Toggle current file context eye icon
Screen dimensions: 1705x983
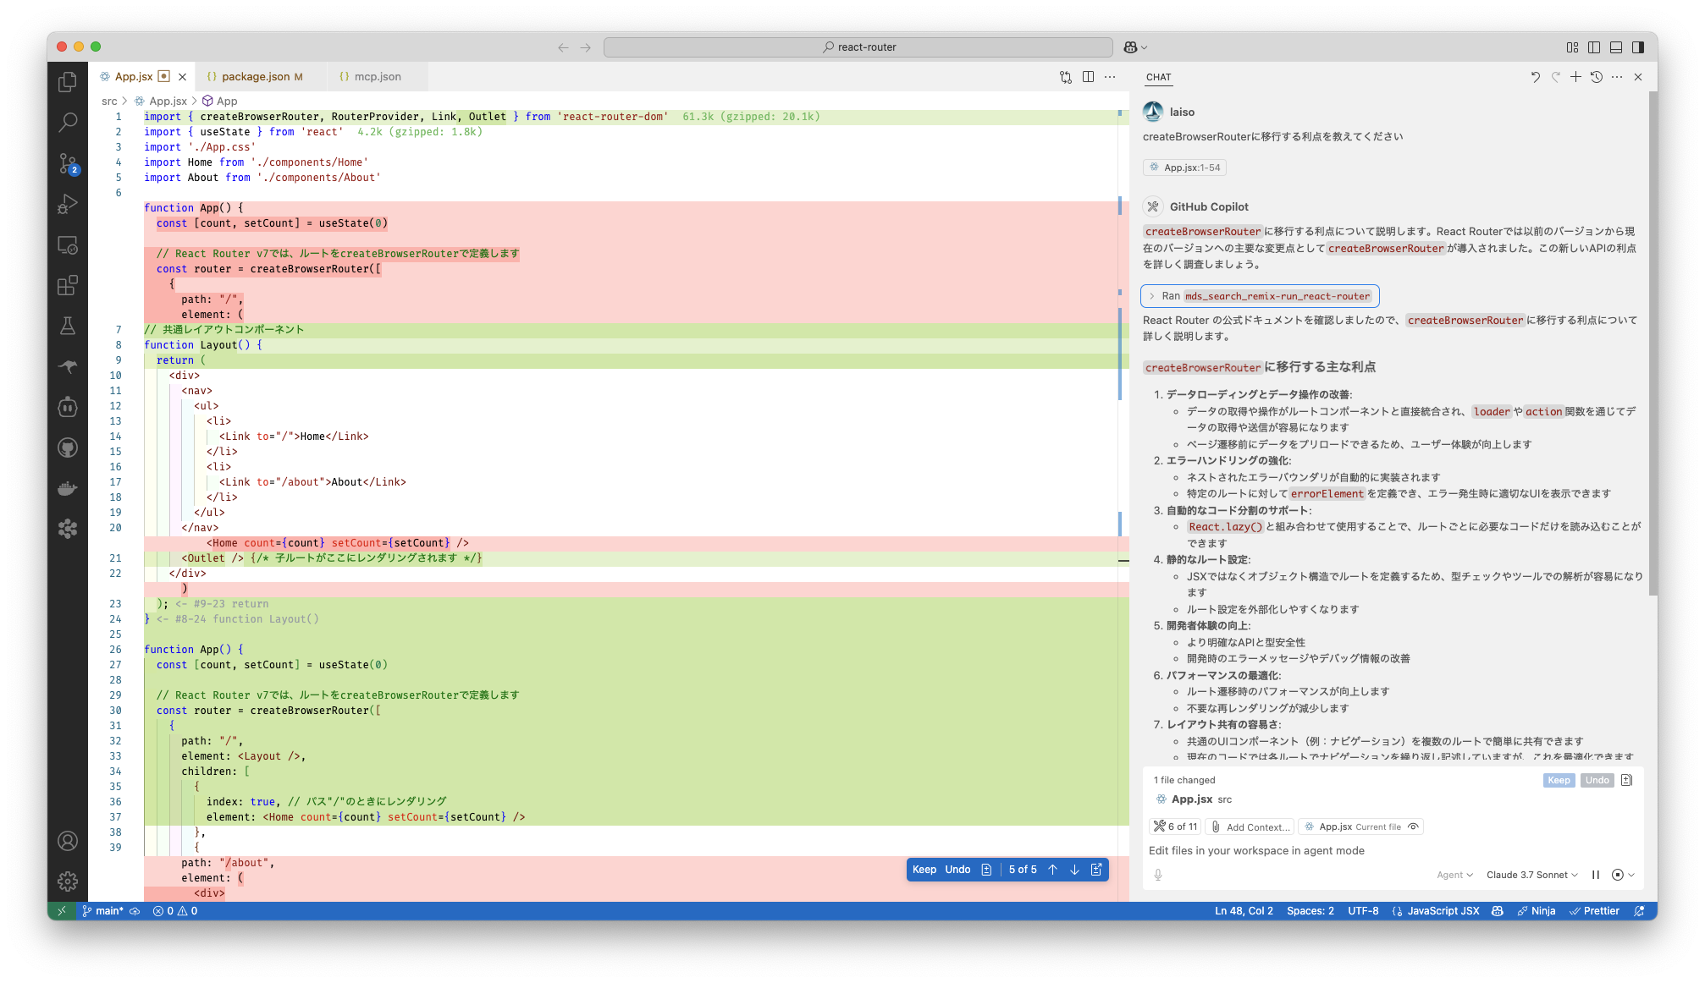pyautogui.click(x=1413, y=826)
